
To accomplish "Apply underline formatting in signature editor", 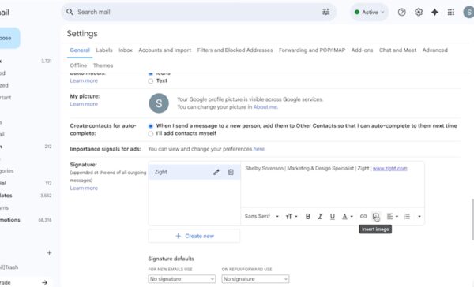I will pos(333,216).
